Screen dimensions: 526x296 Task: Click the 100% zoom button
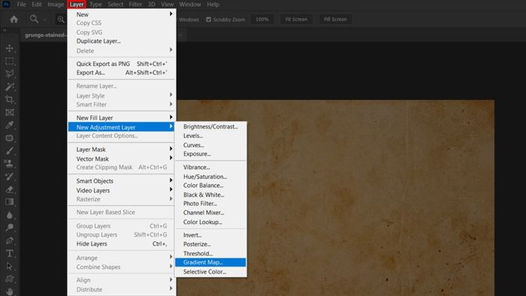tap(261, 20)
